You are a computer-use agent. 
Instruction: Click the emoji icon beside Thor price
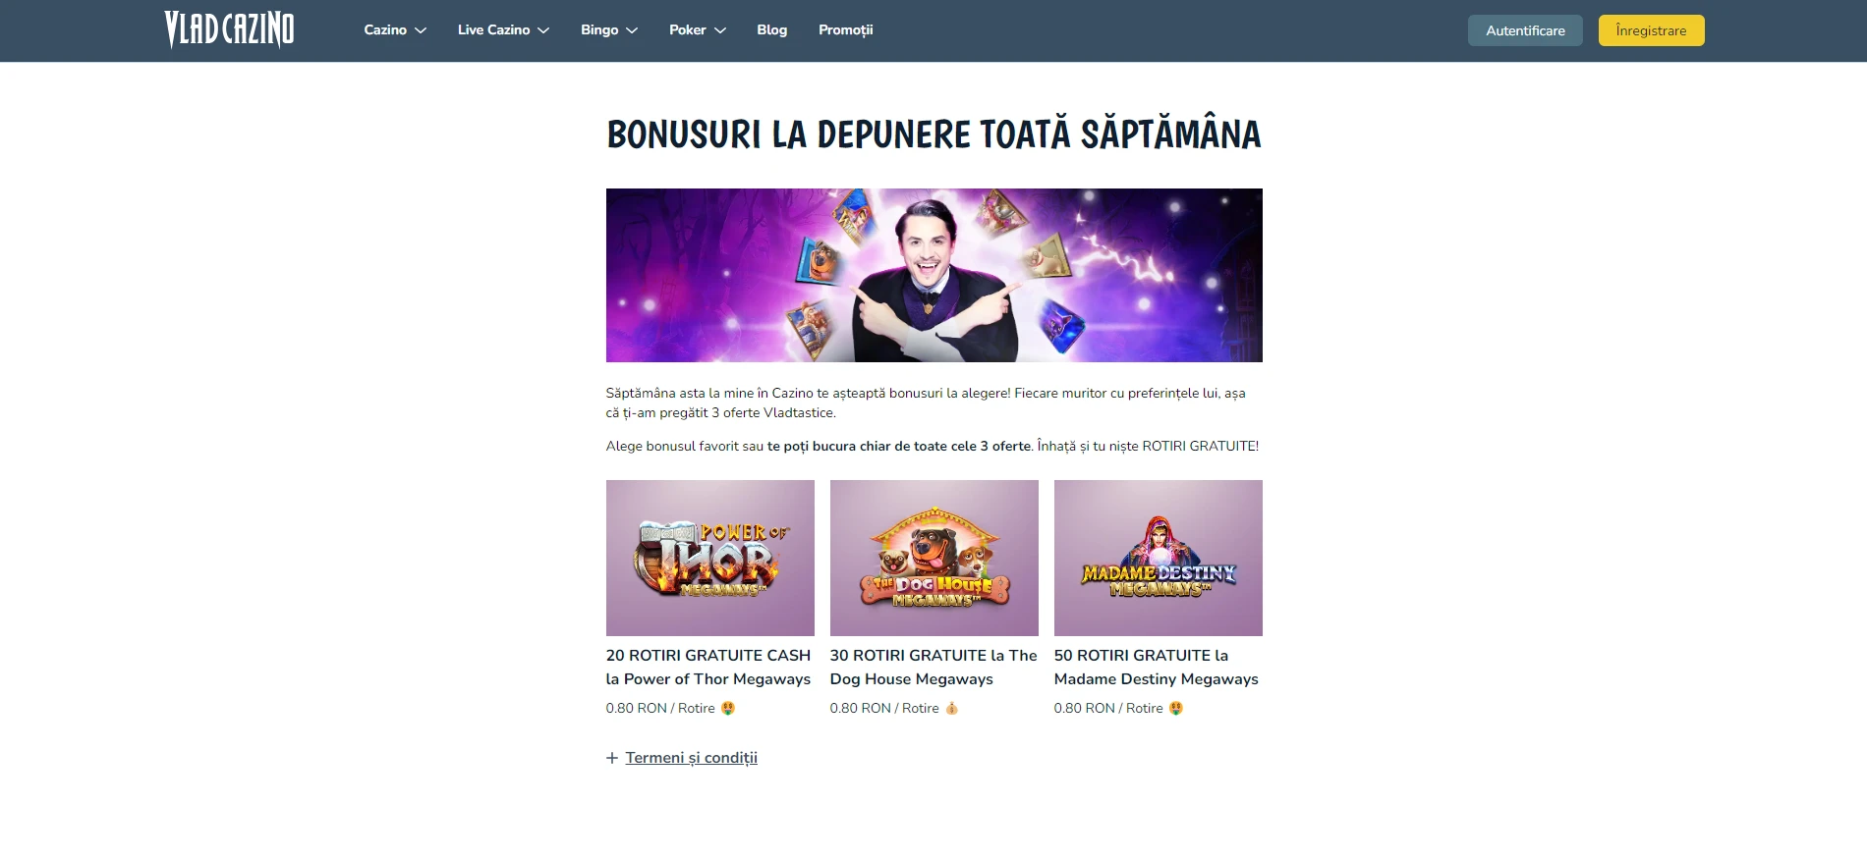[x=728, y=708]
